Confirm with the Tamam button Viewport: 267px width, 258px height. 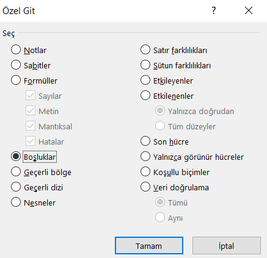coord(149,246)
